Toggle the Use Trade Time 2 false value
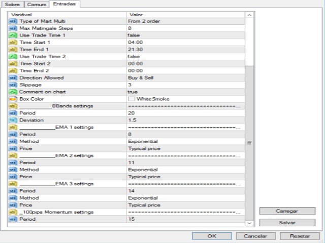325x243 pixels. (185, 57)
